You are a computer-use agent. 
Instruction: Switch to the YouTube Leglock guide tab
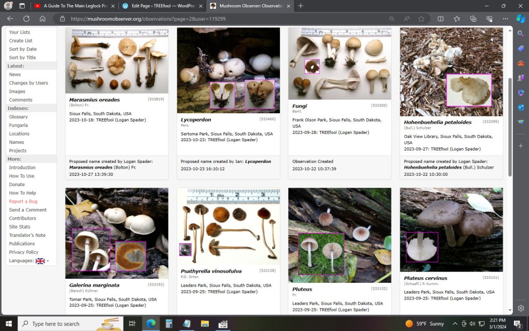coord(71,6)
